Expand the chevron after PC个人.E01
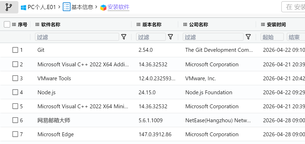Screen dimensions: 305x144 60,8
